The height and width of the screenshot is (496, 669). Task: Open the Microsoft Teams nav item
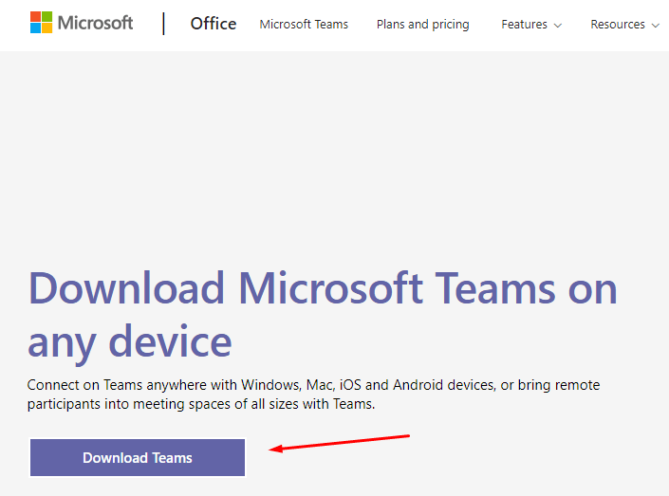coord(304,25)
